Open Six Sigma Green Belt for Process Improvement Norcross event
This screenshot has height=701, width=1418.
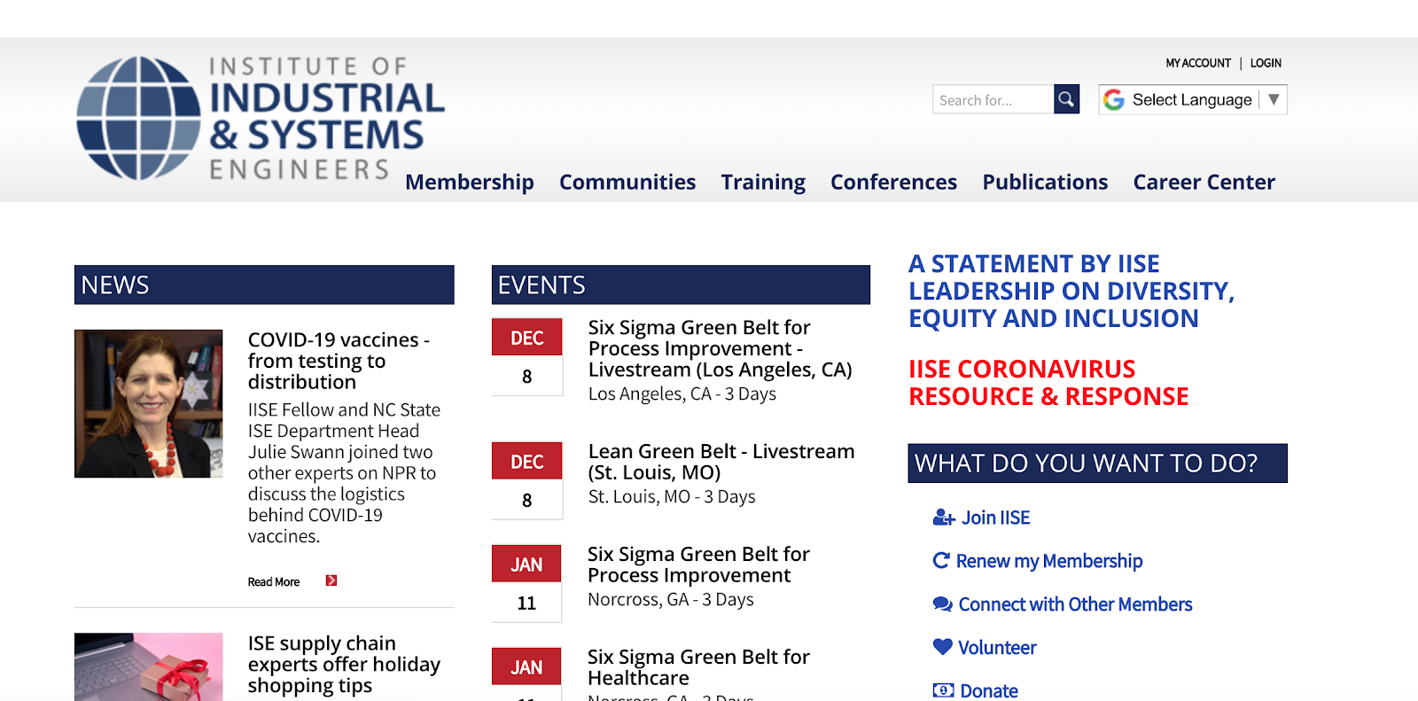coord(698,565)
